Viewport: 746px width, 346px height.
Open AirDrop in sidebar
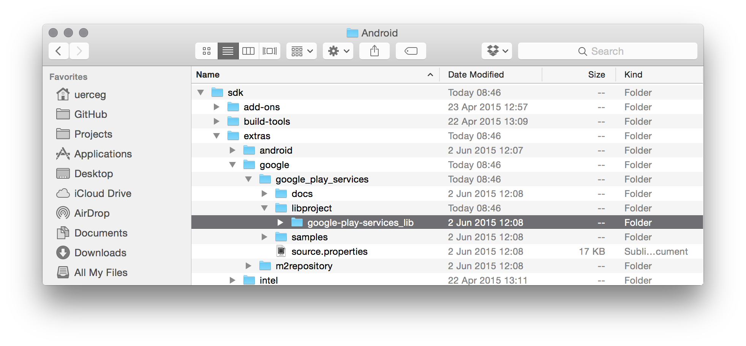click(83, 213)
